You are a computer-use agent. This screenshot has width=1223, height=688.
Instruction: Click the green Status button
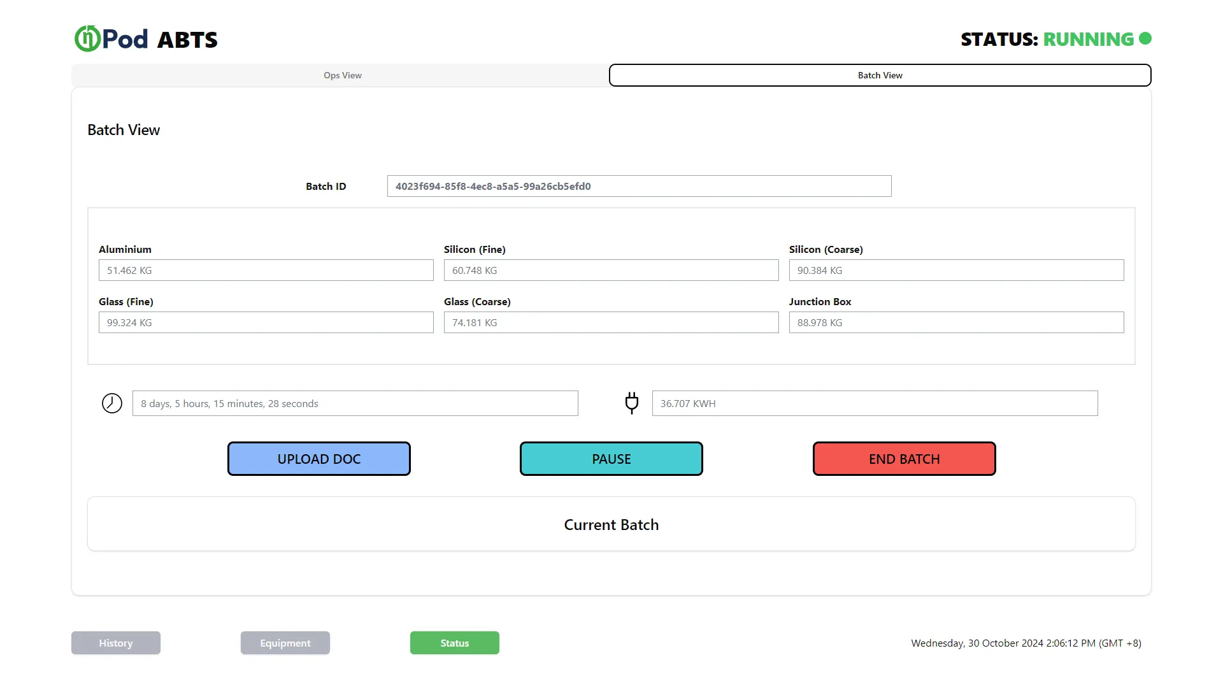click(x=455, y=643)
